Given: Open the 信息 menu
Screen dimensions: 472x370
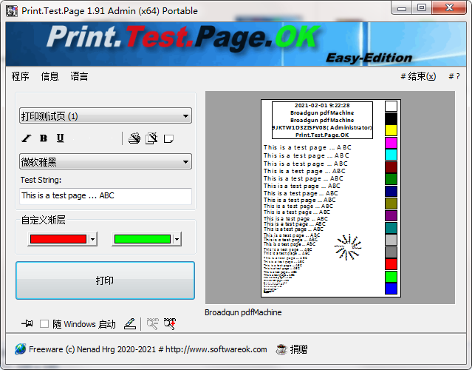Looking at the screenshot, I should point(49,76).
